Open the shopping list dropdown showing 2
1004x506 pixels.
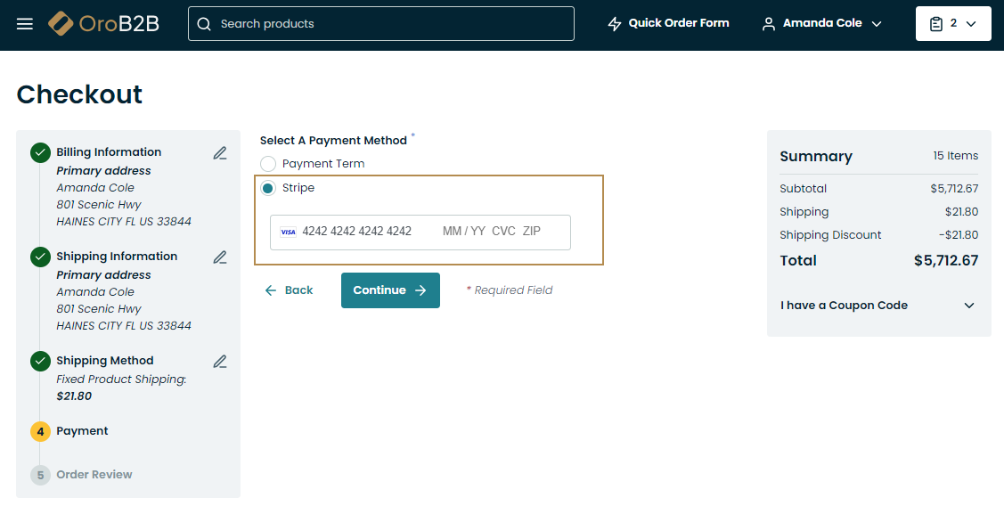click(952, 24)
